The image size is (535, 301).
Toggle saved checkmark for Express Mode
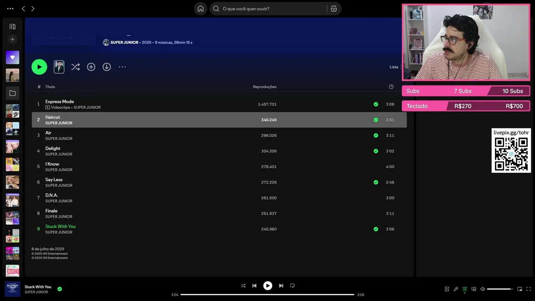click(x=376, y=104)
